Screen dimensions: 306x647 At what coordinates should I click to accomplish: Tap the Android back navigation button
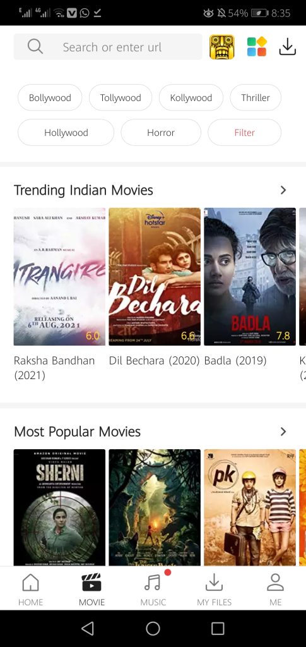pos(87,629)
